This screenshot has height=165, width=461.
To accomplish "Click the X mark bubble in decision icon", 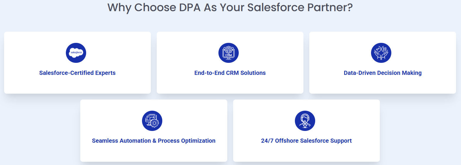I will coord(385,49).
